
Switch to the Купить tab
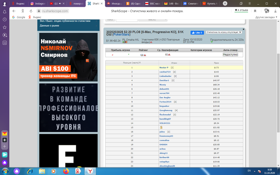coord(210,4)
